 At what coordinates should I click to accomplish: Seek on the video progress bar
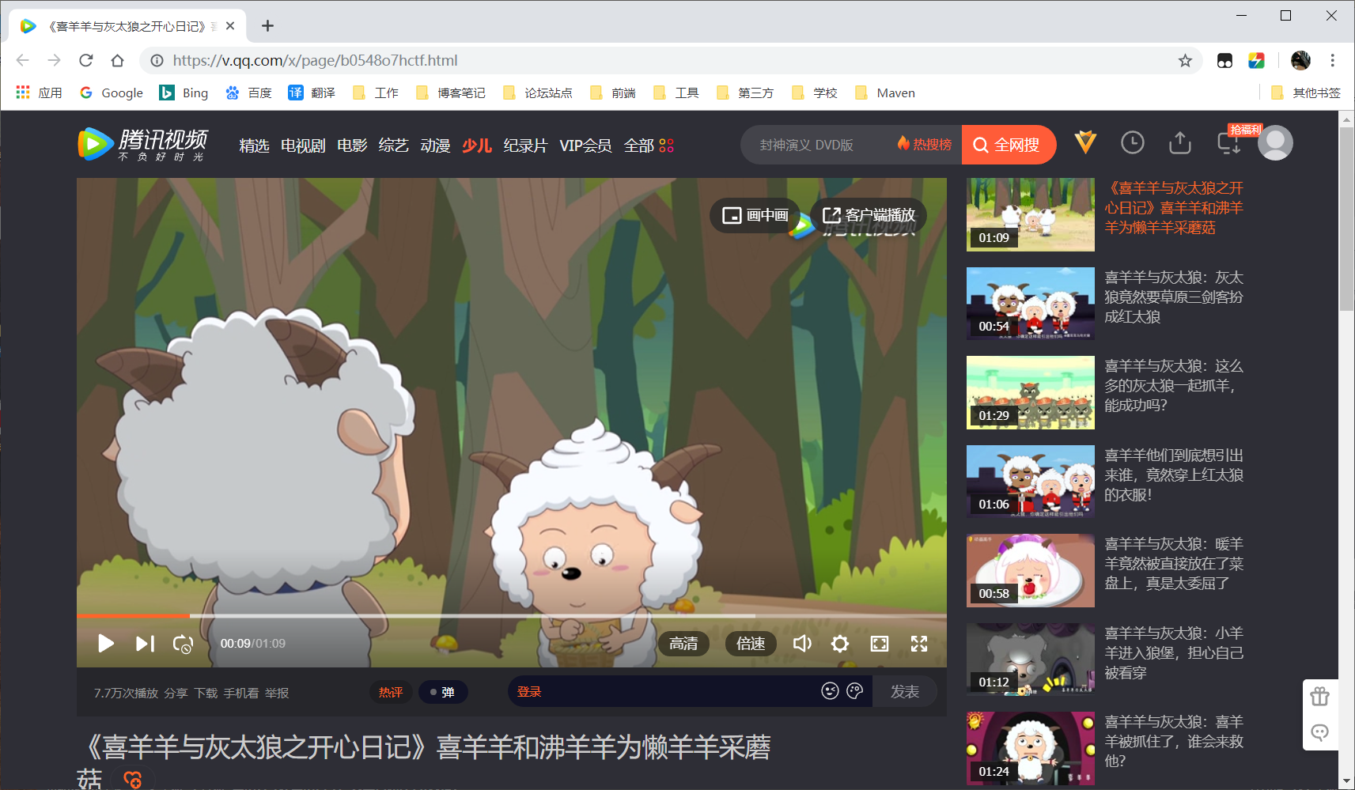(512, 615)
